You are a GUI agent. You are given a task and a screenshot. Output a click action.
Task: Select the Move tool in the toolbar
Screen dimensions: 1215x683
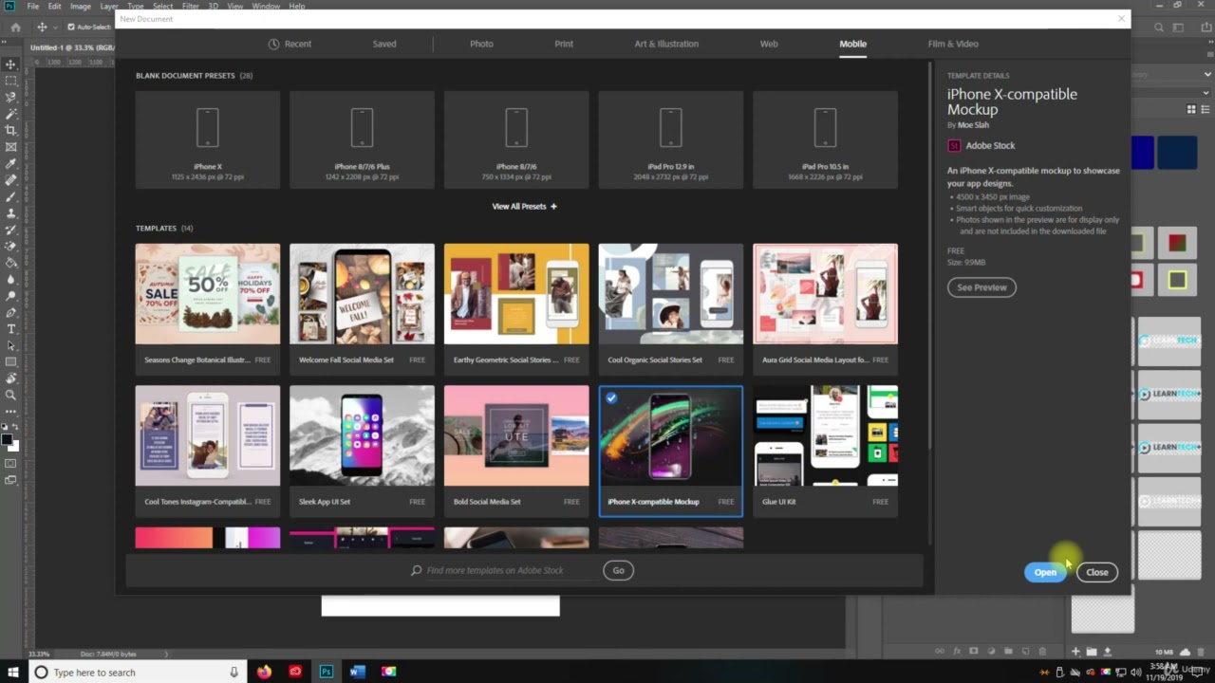pyautogui.click(x=11, y=65)
